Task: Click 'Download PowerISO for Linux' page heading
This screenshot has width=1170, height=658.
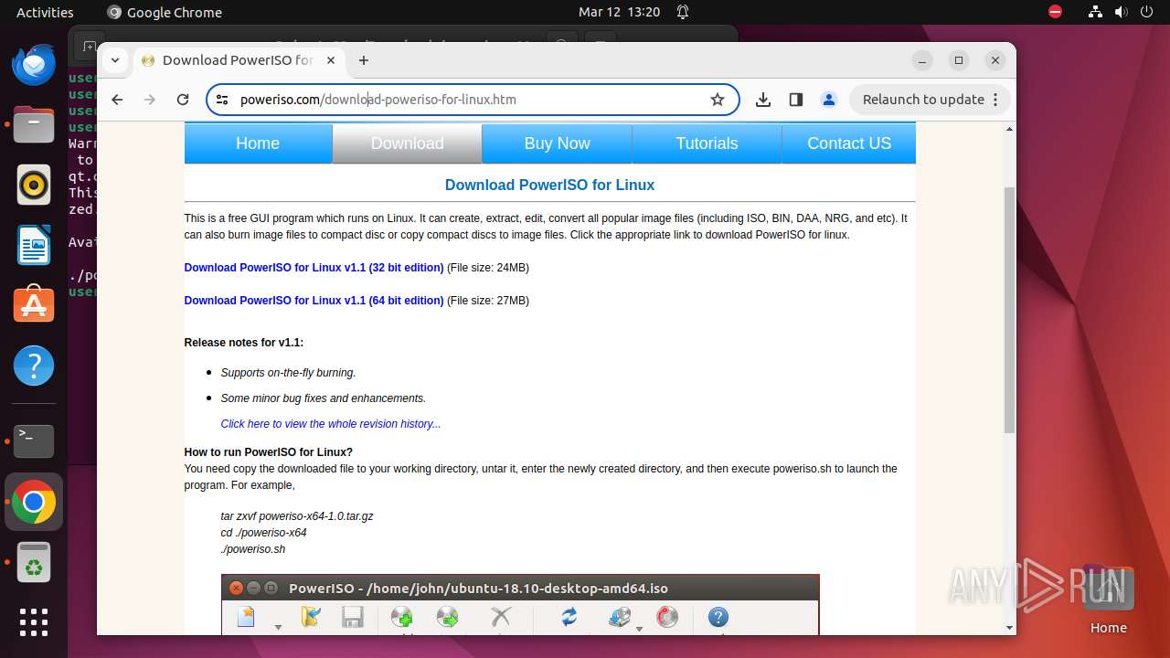Action: (549, 185)
